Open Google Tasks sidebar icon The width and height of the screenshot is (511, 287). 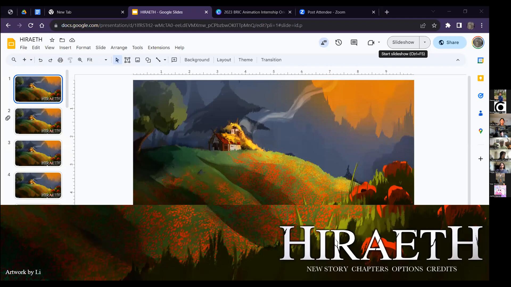(480, 96)
